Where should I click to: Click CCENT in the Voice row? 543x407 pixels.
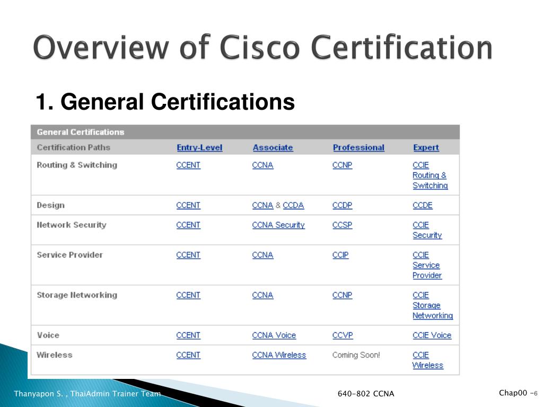[188, 335]
